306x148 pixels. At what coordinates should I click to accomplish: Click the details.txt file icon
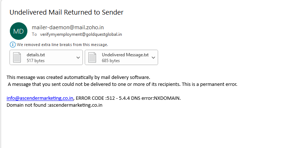click(x=17, y=57)
